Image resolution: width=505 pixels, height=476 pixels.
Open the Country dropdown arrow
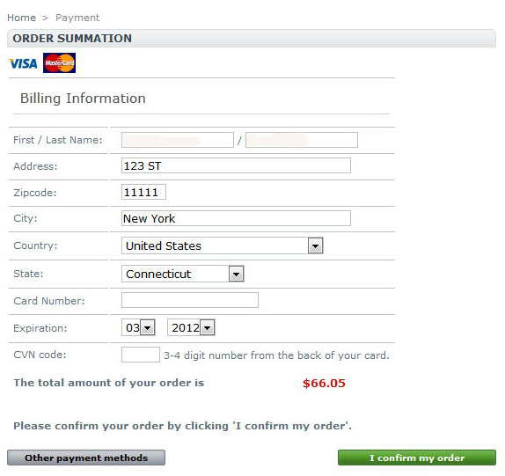click(x=315, y=246)
